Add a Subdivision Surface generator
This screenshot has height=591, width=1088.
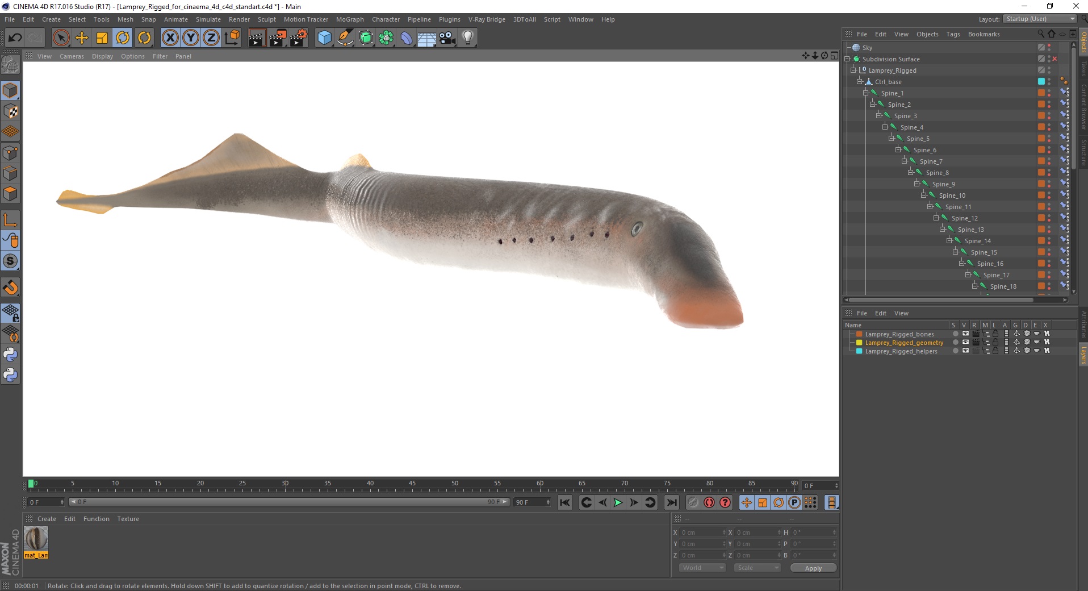pyautogui.click(x=366, y=38)
